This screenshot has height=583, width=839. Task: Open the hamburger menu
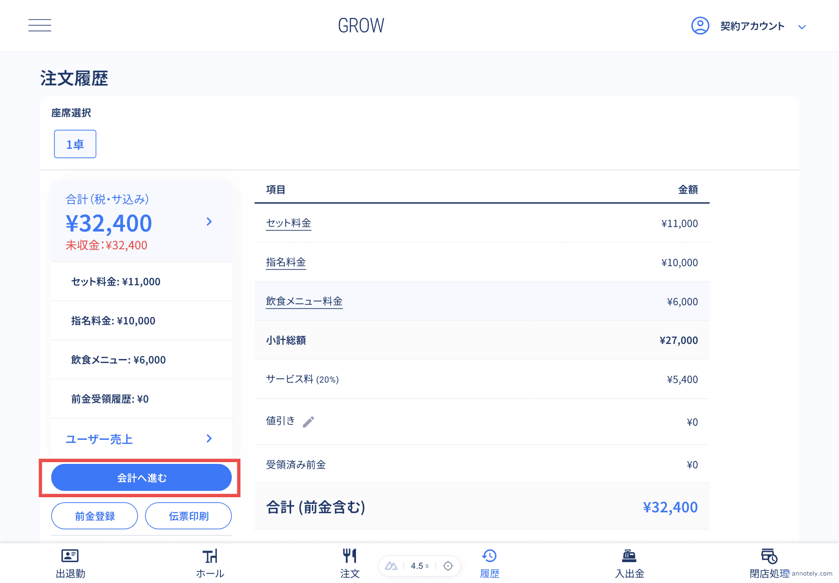coord(40,25)
